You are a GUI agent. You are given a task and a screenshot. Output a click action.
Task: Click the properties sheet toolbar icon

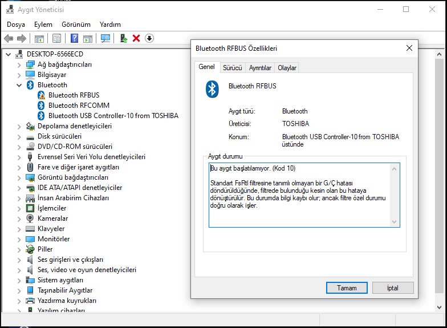coord(56,38)
